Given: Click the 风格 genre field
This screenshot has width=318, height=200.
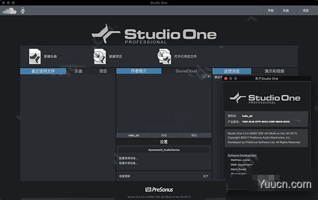Looking at the screenshot, I should coord(164,135).
